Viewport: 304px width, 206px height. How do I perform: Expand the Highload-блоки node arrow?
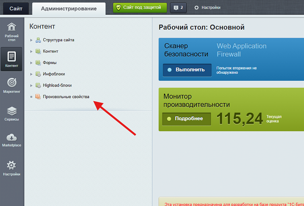[31, 85]
